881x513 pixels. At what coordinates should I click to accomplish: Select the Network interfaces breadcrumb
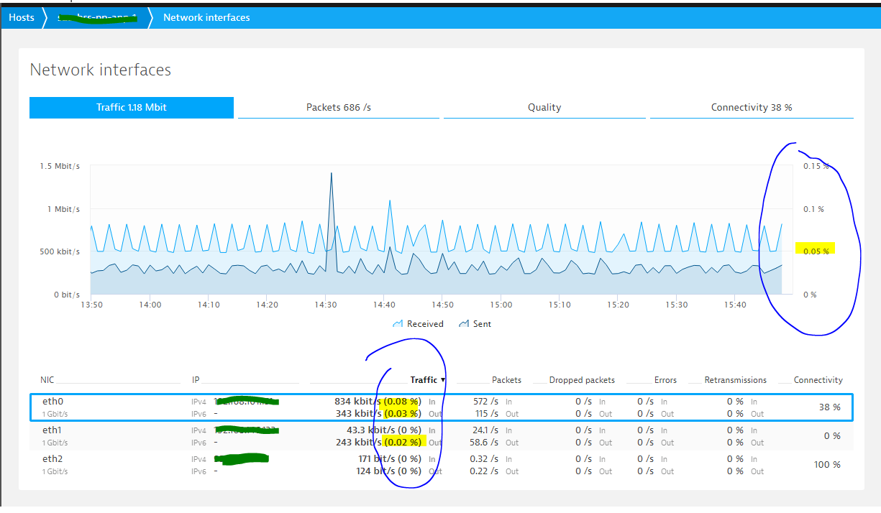pos(206,17)
